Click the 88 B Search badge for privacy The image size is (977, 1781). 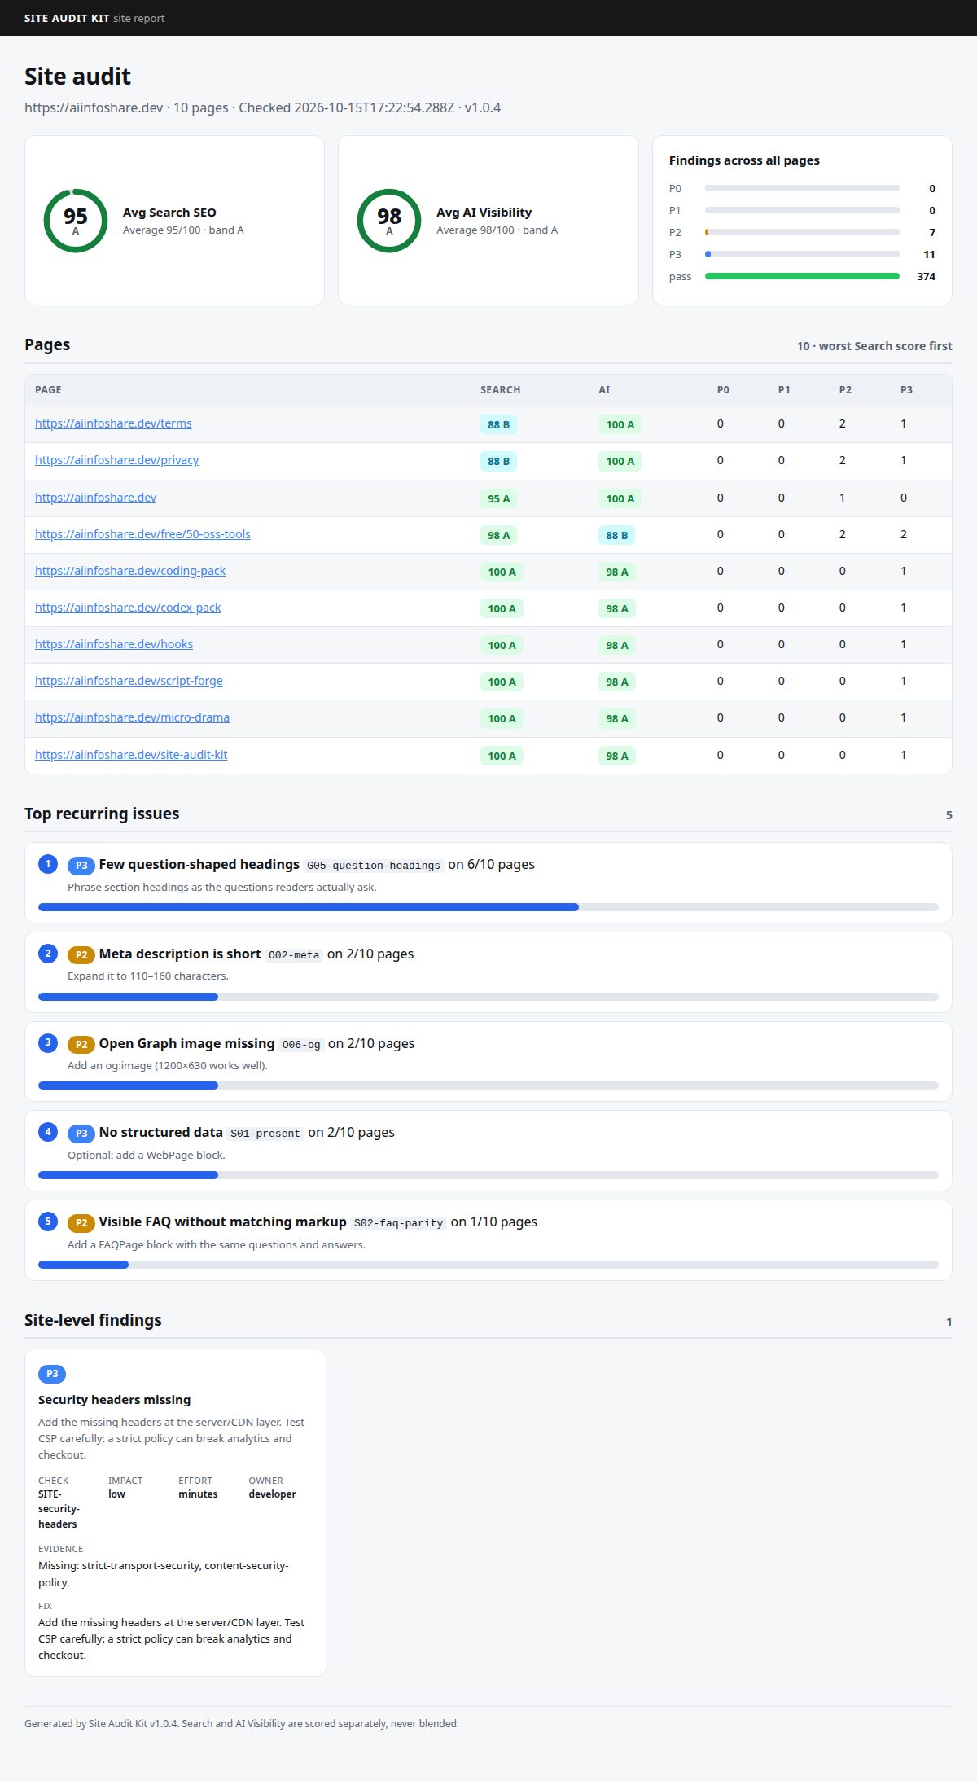(498, 461)
